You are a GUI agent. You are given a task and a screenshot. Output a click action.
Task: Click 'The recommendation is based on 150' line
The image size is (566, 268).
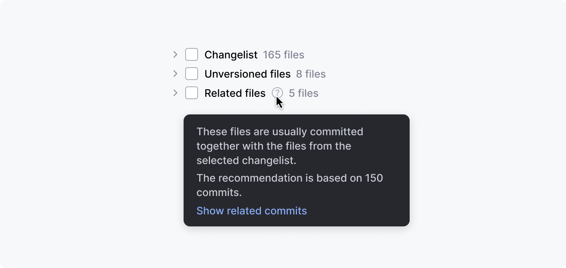pyautogui.click(x=290, y=178)
